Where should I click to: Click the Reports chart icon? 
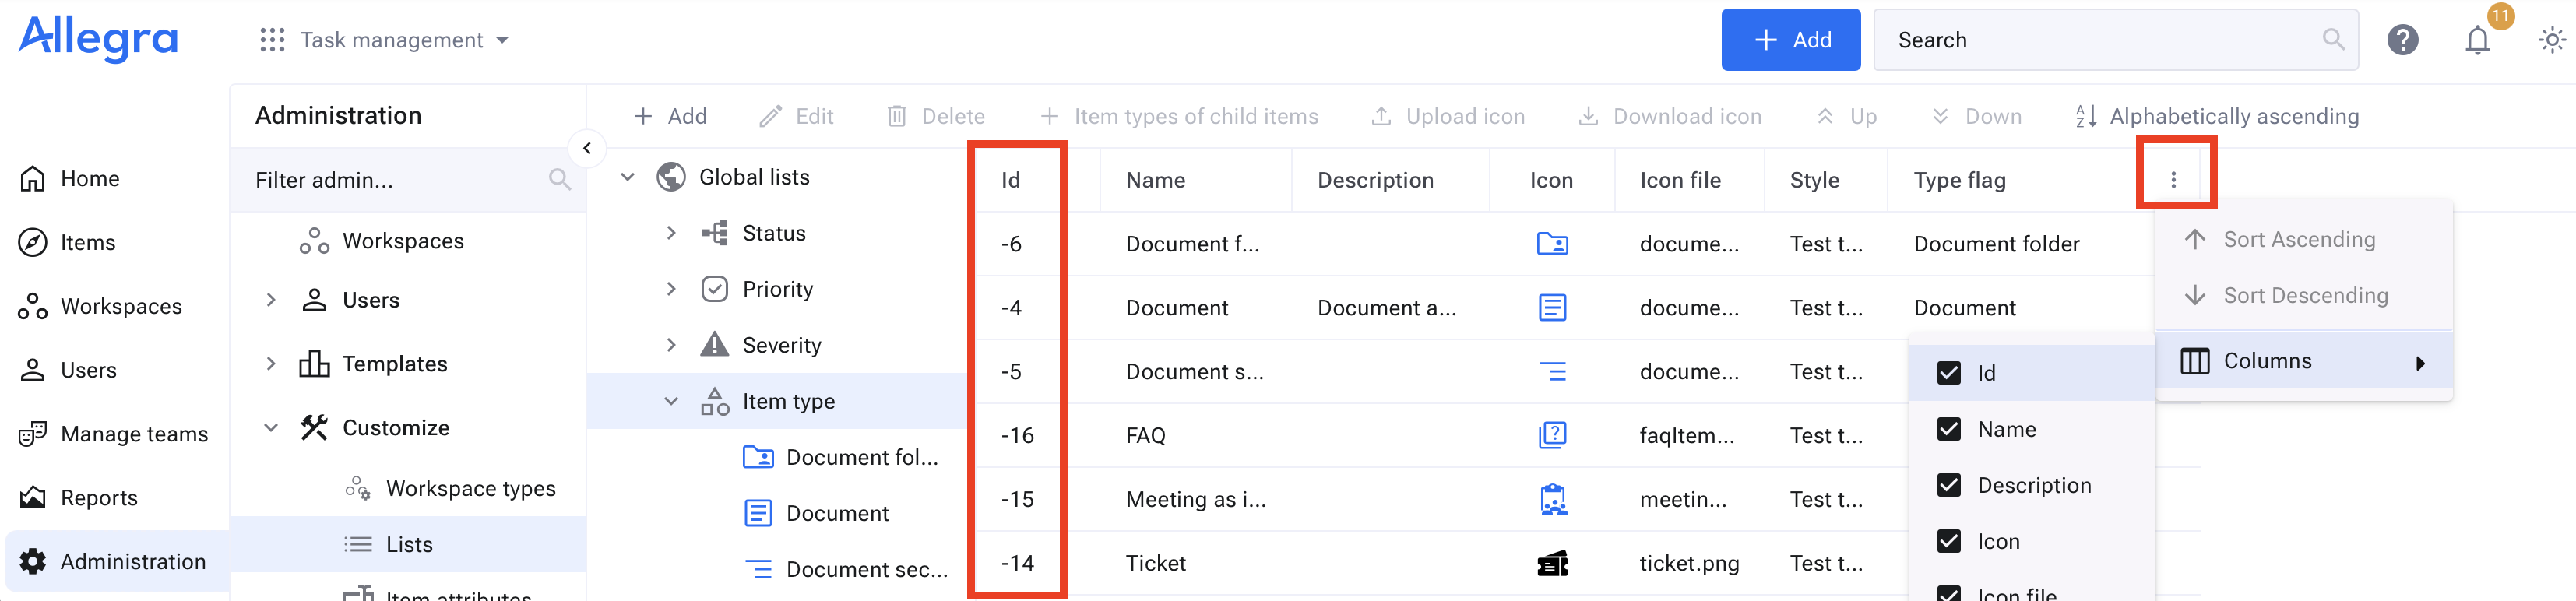point(32,498)
